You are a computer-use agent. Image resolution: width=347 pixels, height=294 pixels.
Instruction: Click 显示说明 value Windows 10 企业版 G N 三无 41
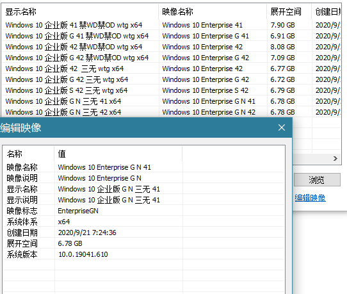click(109, 200)
